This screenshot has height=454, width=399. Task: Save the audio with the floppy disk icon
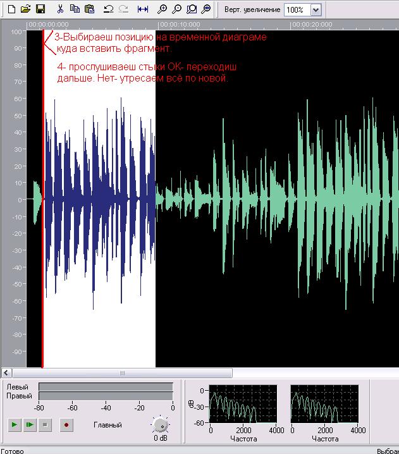tap(40, 9)
